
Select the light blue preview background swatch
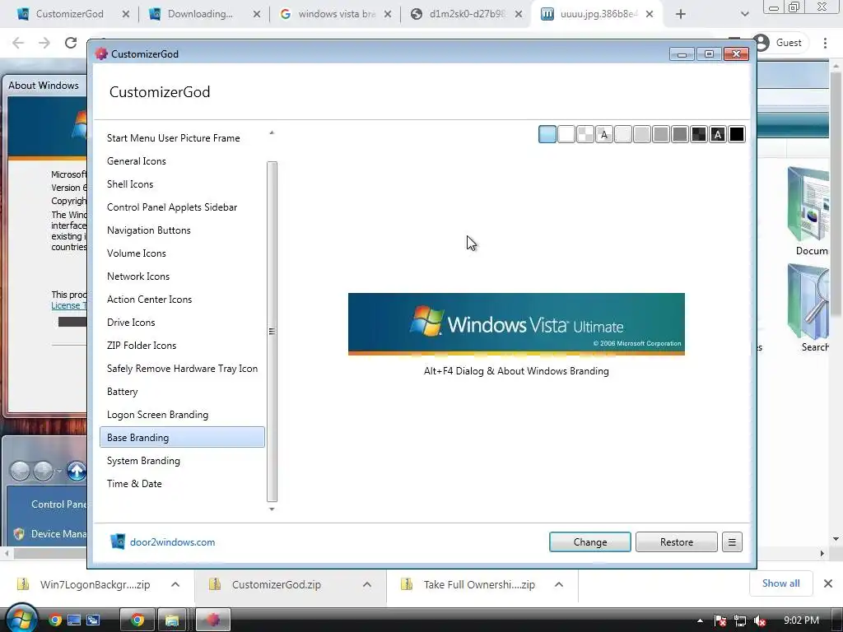[547, 134]
